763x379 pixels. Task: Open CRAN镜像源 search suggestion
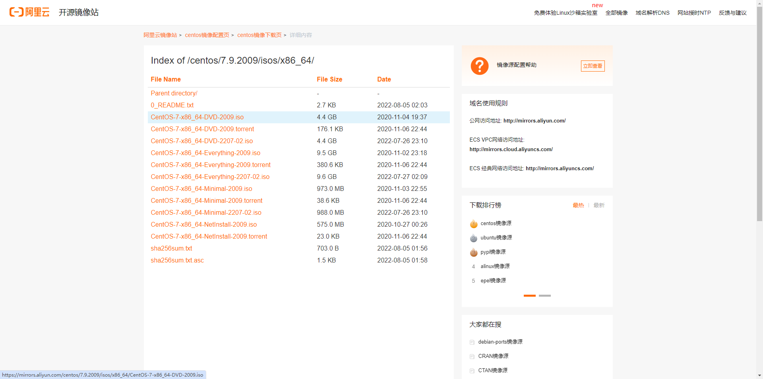(493, 356)
